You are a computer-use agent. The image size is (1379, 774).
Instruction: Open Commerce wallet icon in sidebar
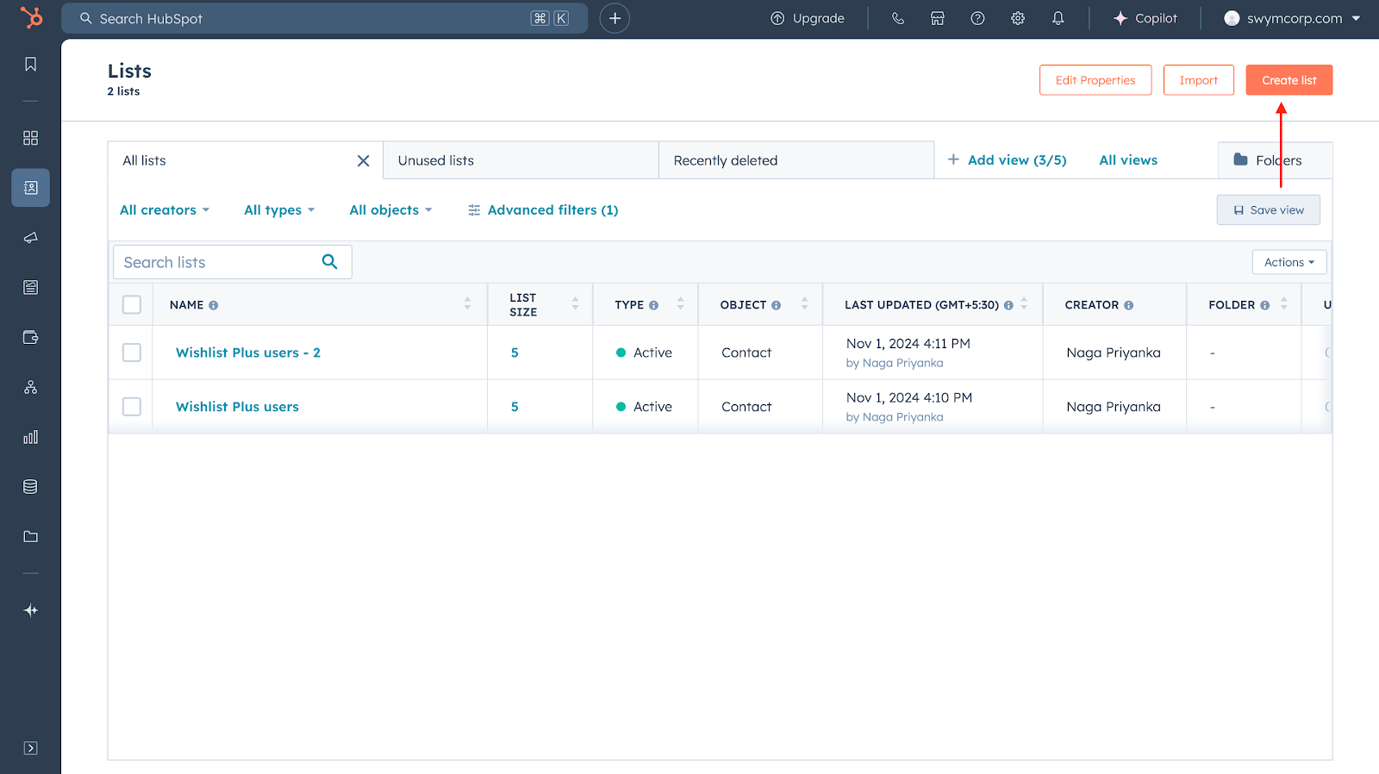[31, 337]
